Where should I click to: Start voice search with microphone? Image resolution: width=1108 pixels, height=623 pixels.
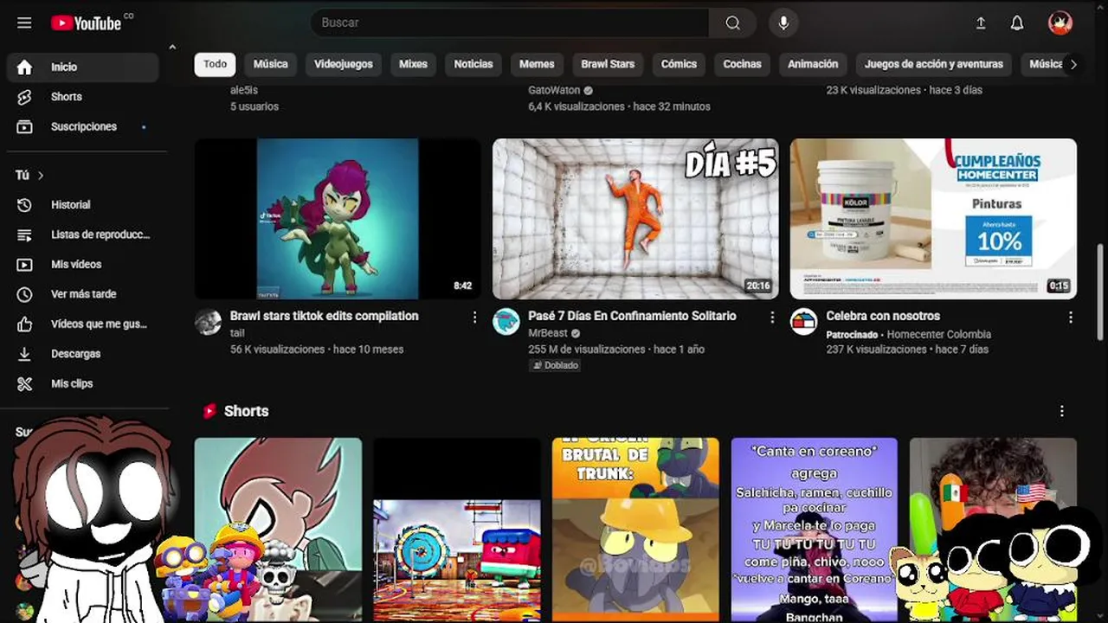783,22
